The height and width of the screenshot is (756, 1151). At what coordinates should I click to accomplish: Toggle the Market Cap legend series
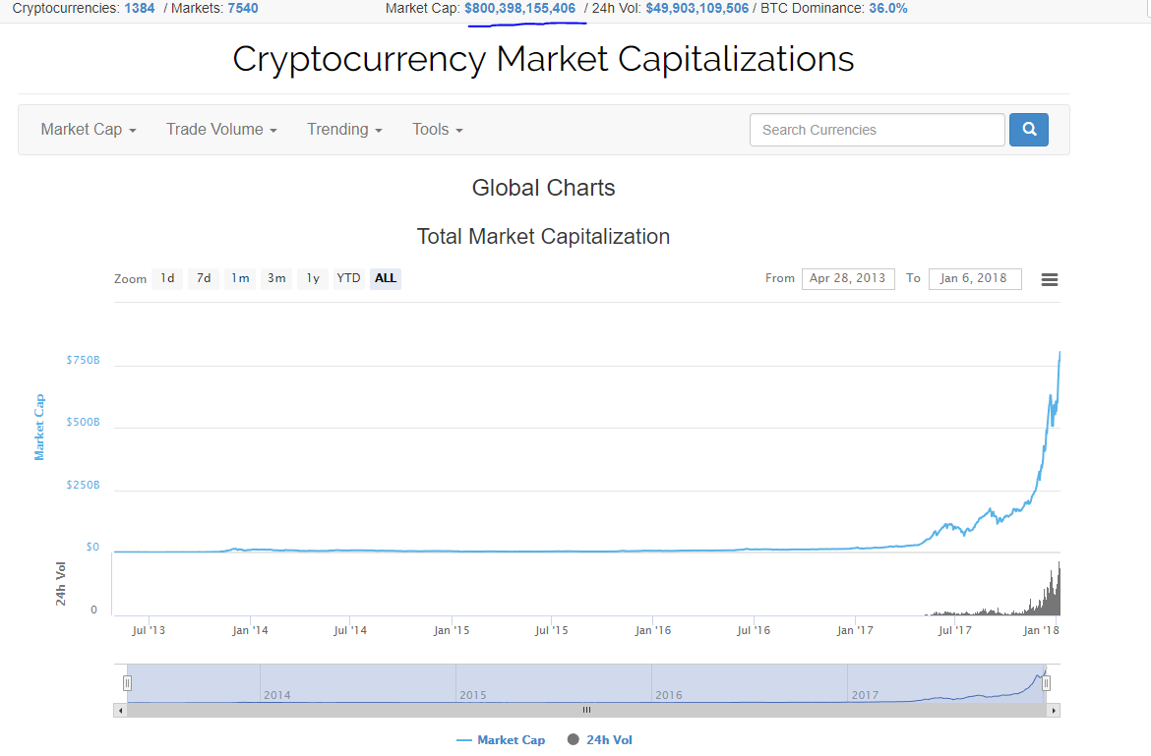(x=502, y=739)
